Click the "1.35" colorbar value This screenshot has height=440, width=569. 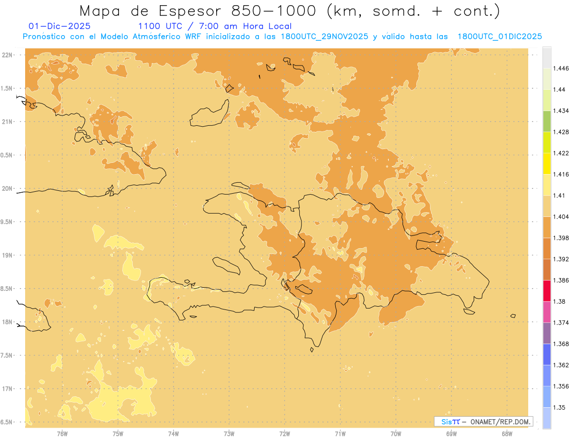coord(559,407)
